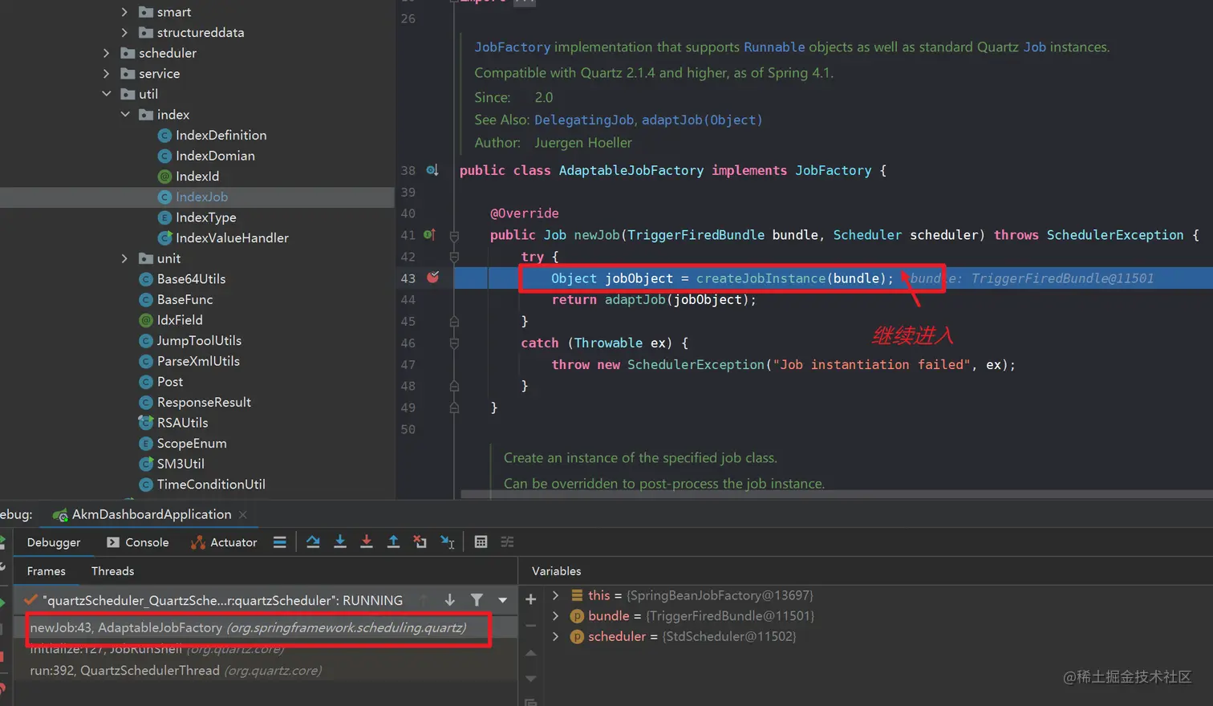Switch to the Debugger tab
The image size is (1213, 706).
(54, 542)
